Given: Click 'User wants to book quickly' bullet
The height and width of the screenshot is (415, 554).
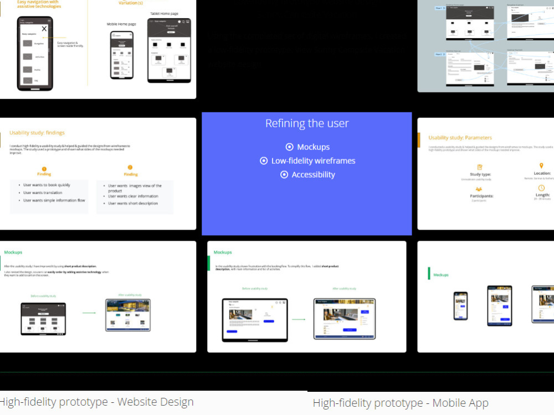Looking at the screenshot, I should pyautogui.click(x=47, y=185).
